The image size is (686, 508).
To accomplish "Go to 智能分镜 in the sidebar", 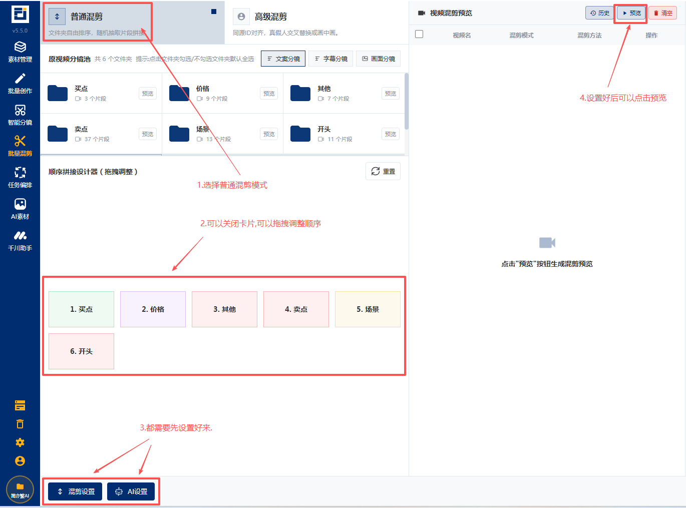I will pyautogui.click(x=20, y=115).
